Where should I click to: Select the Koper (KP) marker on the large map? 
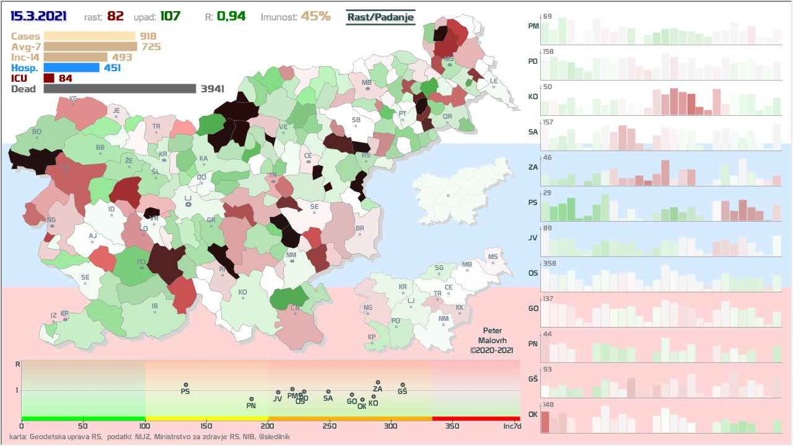[x=64, y=318]
